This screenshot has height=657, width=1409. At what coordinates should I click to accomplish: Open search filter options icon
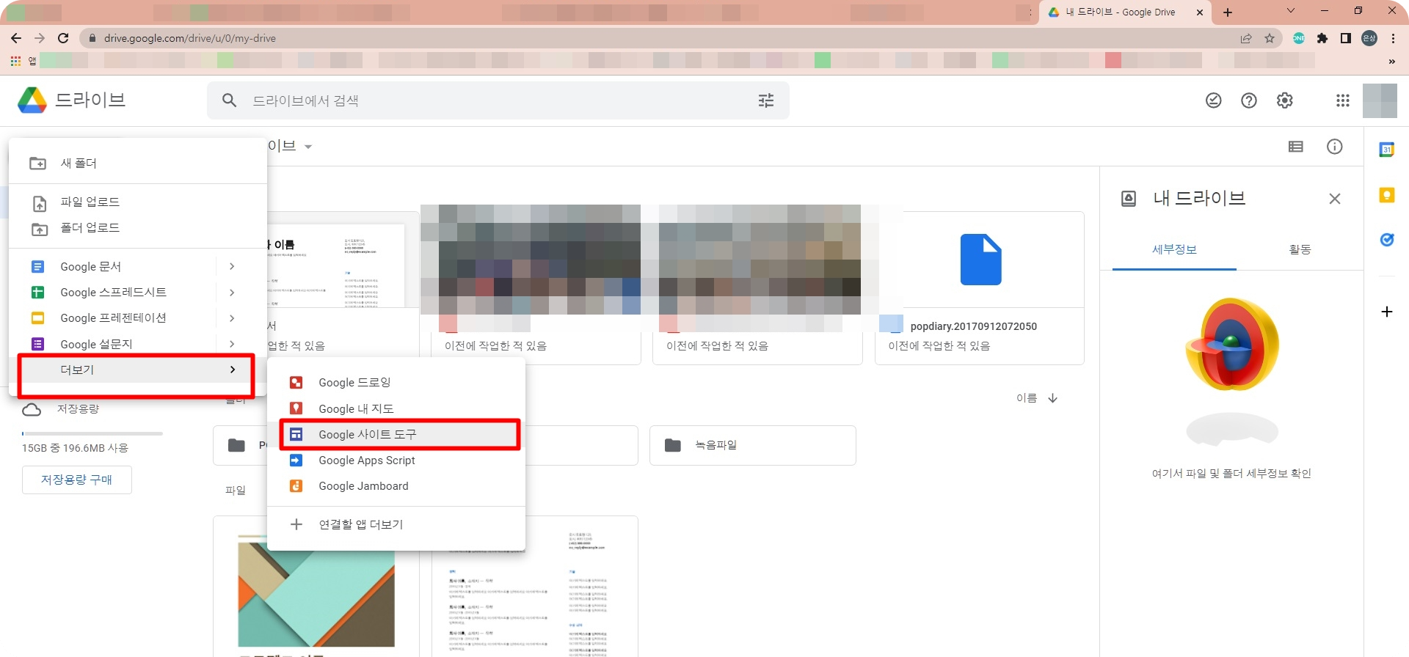pyautogui.click(x=766, y=100)
